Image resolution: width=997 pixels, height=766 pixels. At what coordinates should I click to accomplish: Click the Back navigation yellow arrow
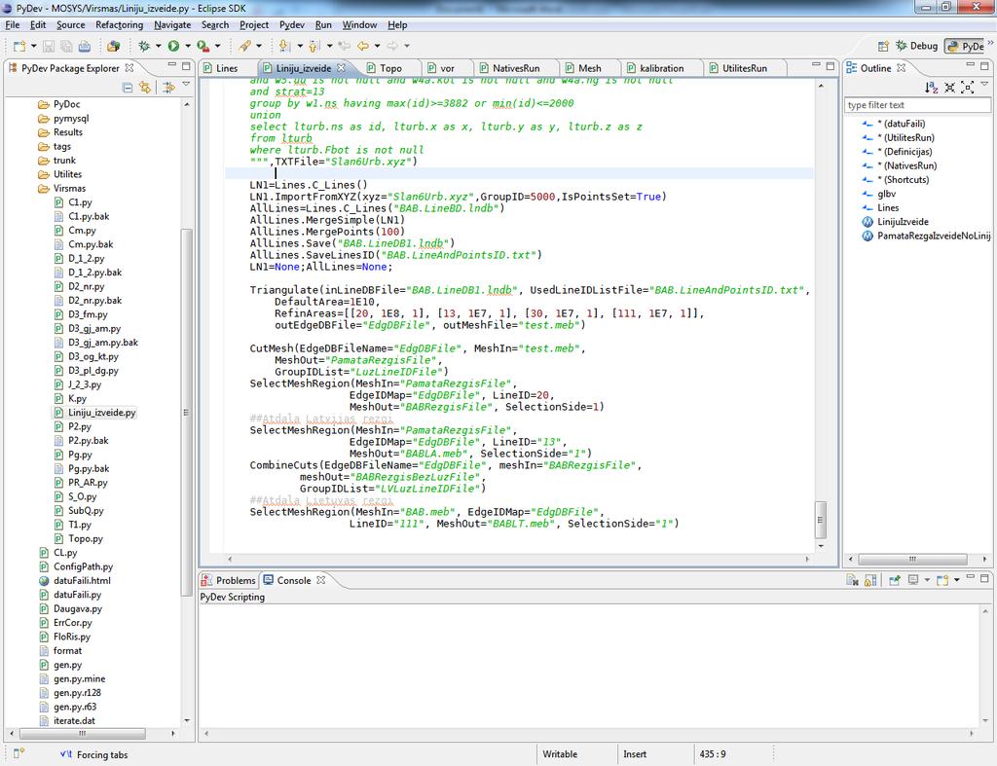point(362,46)
